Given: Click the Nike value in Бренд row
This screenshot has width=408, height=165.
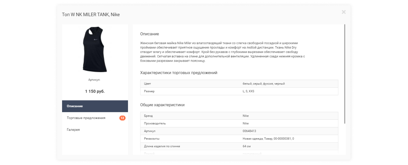Looking at the screenshot, I should (x=245, y=116).
